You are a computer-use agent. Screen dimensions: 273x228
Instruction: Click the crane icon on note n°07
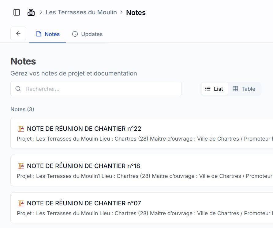[21, 203]
